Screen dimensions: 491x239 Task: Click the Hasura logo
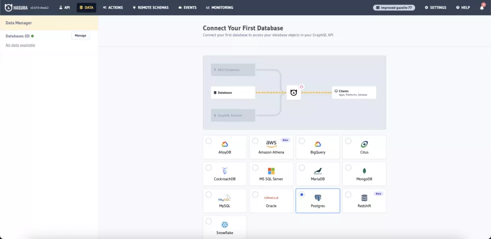pos(16,7)
